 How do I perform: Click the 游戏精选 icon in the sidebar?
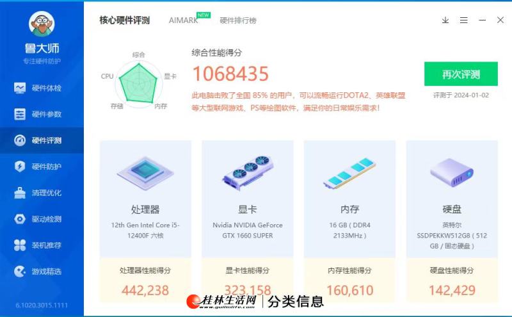click(x=20, y=272)
